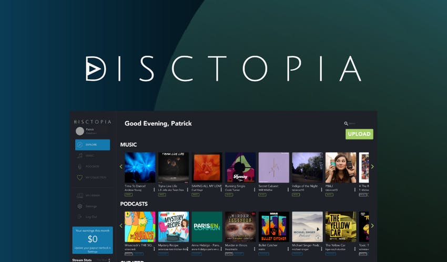Open Indigo of the Night cover
The height and width of the screenshot is (262, 447).
pos(307,167)
